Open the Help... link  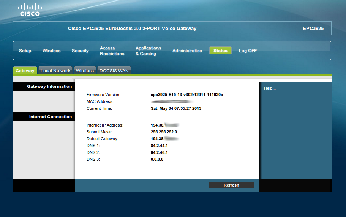point(270,88)
